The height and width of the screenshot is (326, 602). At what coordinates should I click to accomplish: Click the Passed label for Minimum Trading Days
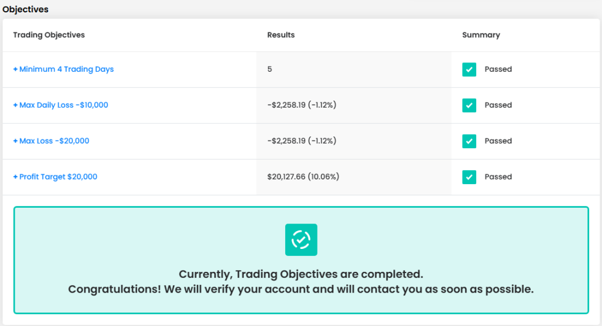point(498,69)
